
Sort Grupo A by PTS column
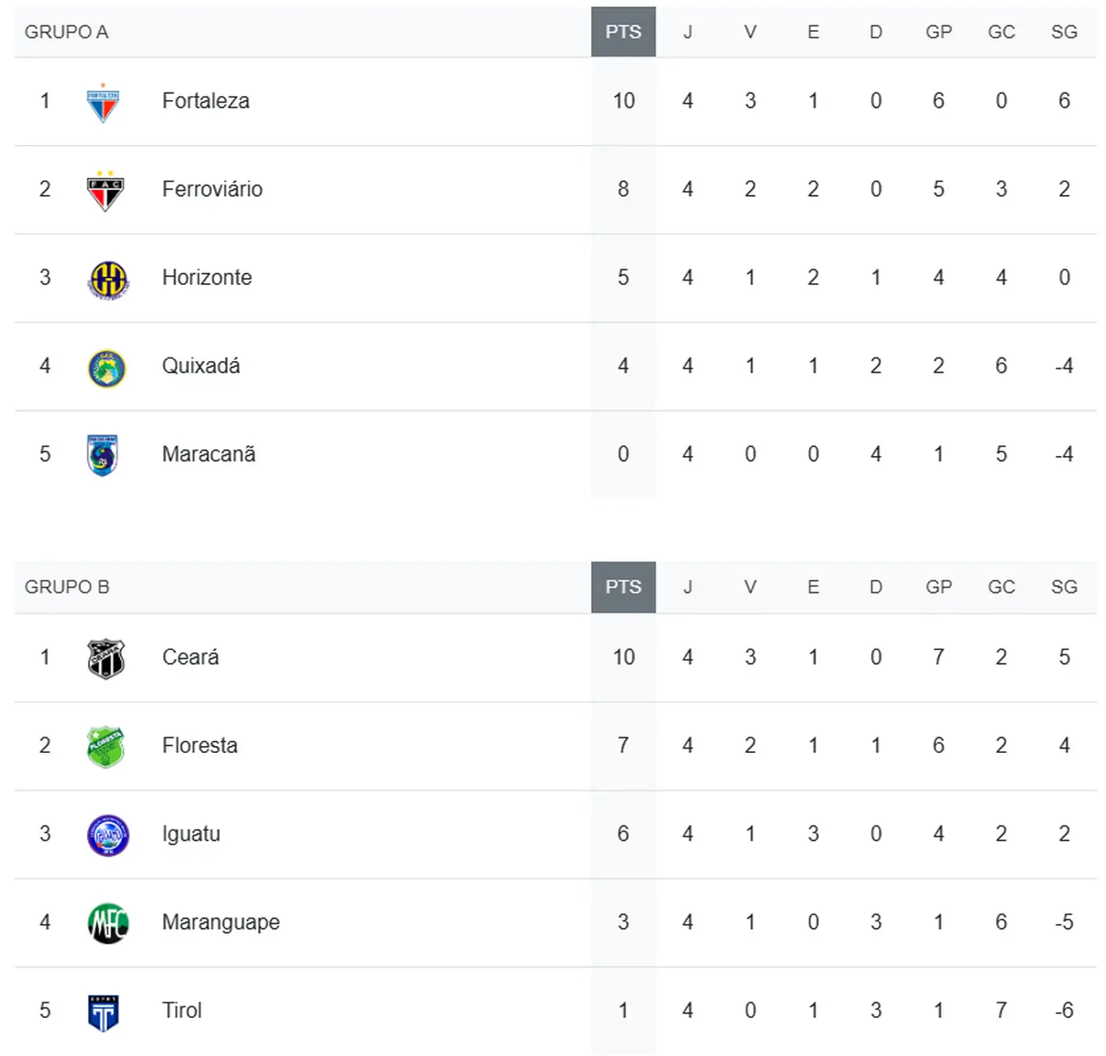[x=623, y=32]
